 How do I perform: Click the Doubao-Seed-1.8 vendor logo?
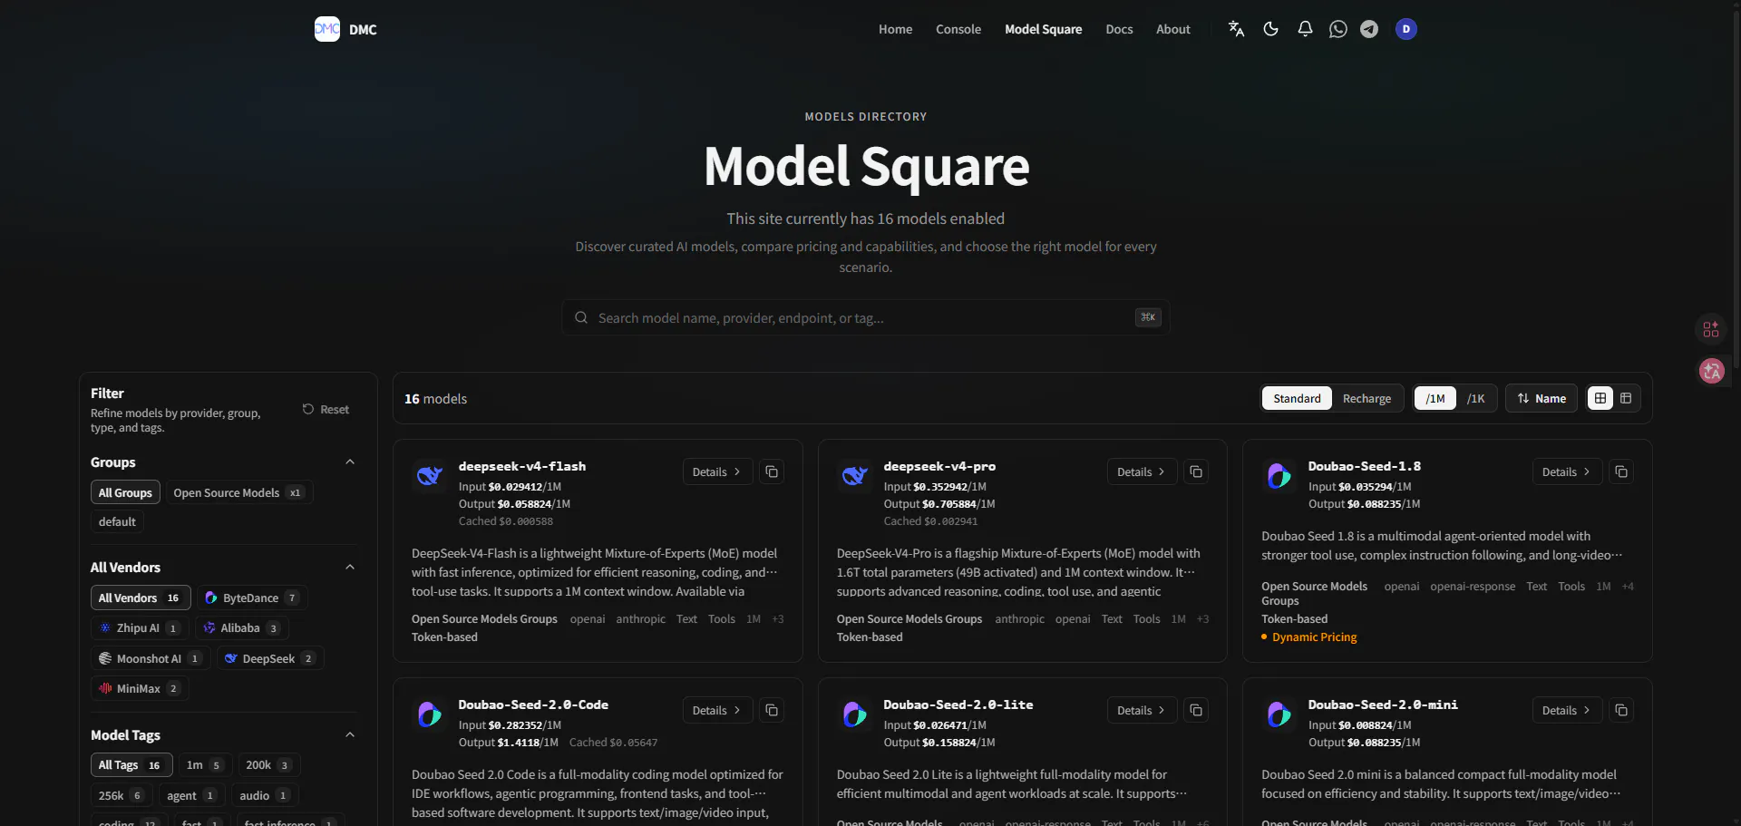click(1279, 475)
